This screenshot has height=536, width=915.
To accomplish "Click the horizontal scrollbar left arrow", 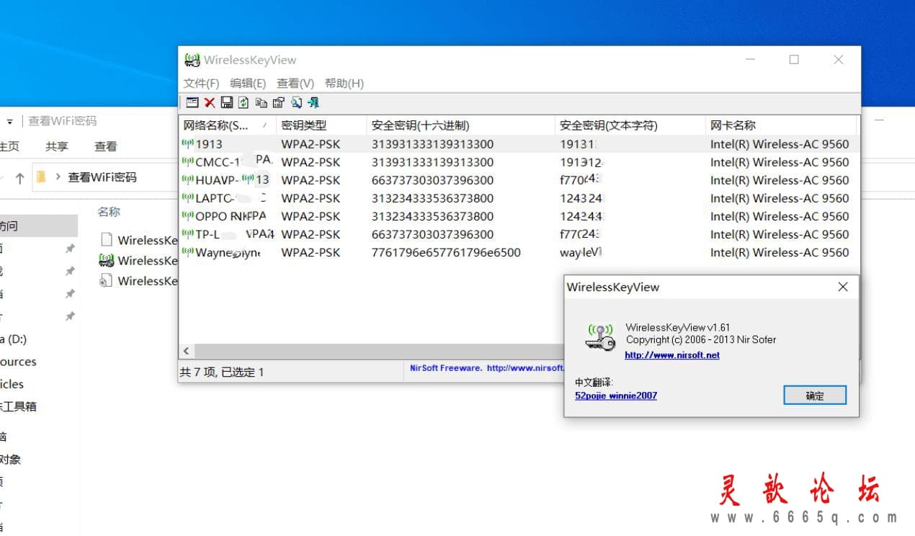I will coord(186,351).
